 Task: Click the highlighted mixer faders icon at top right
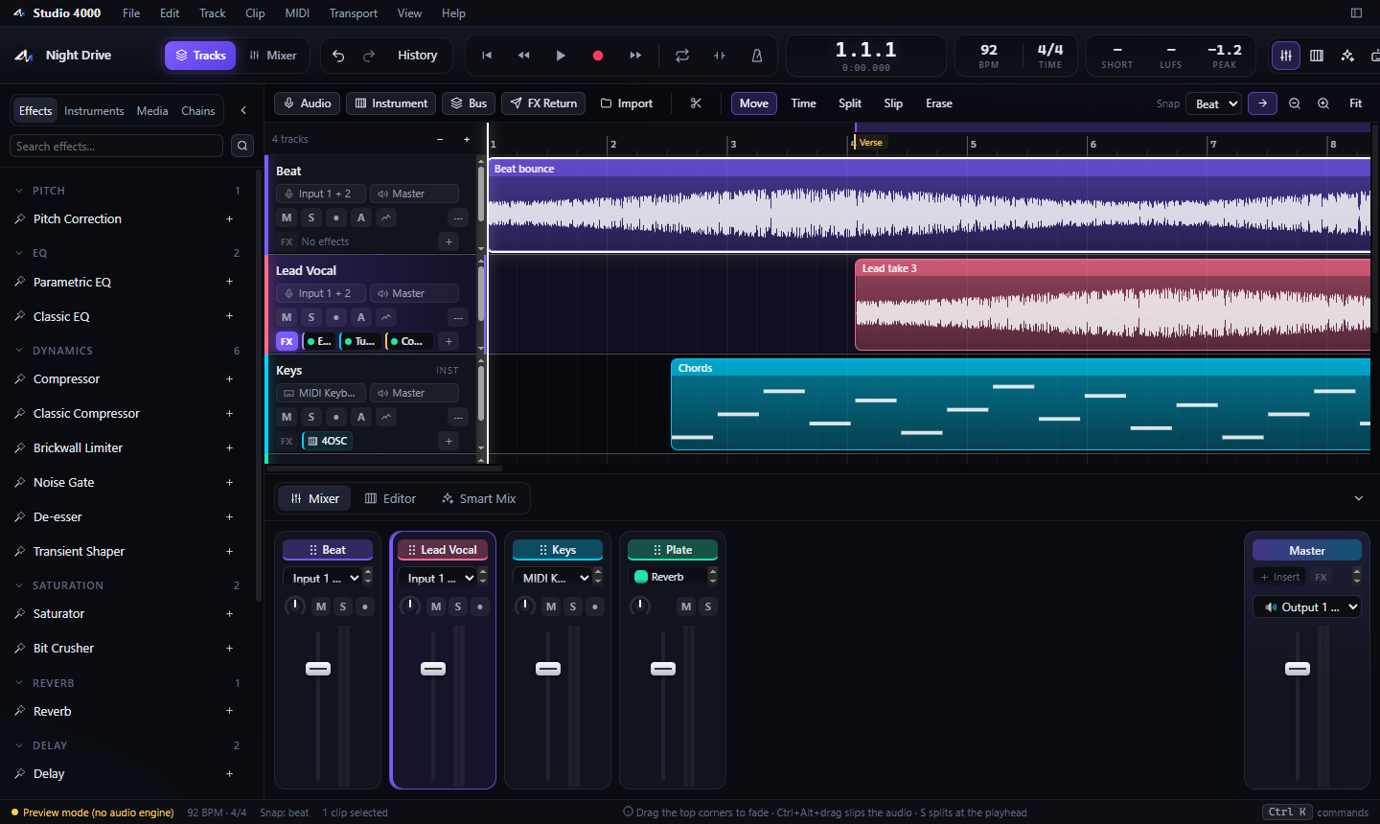(1286, 56)
